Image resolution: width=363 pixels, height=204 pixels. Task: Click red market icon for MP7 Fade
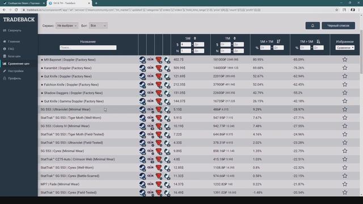(159, 184)
